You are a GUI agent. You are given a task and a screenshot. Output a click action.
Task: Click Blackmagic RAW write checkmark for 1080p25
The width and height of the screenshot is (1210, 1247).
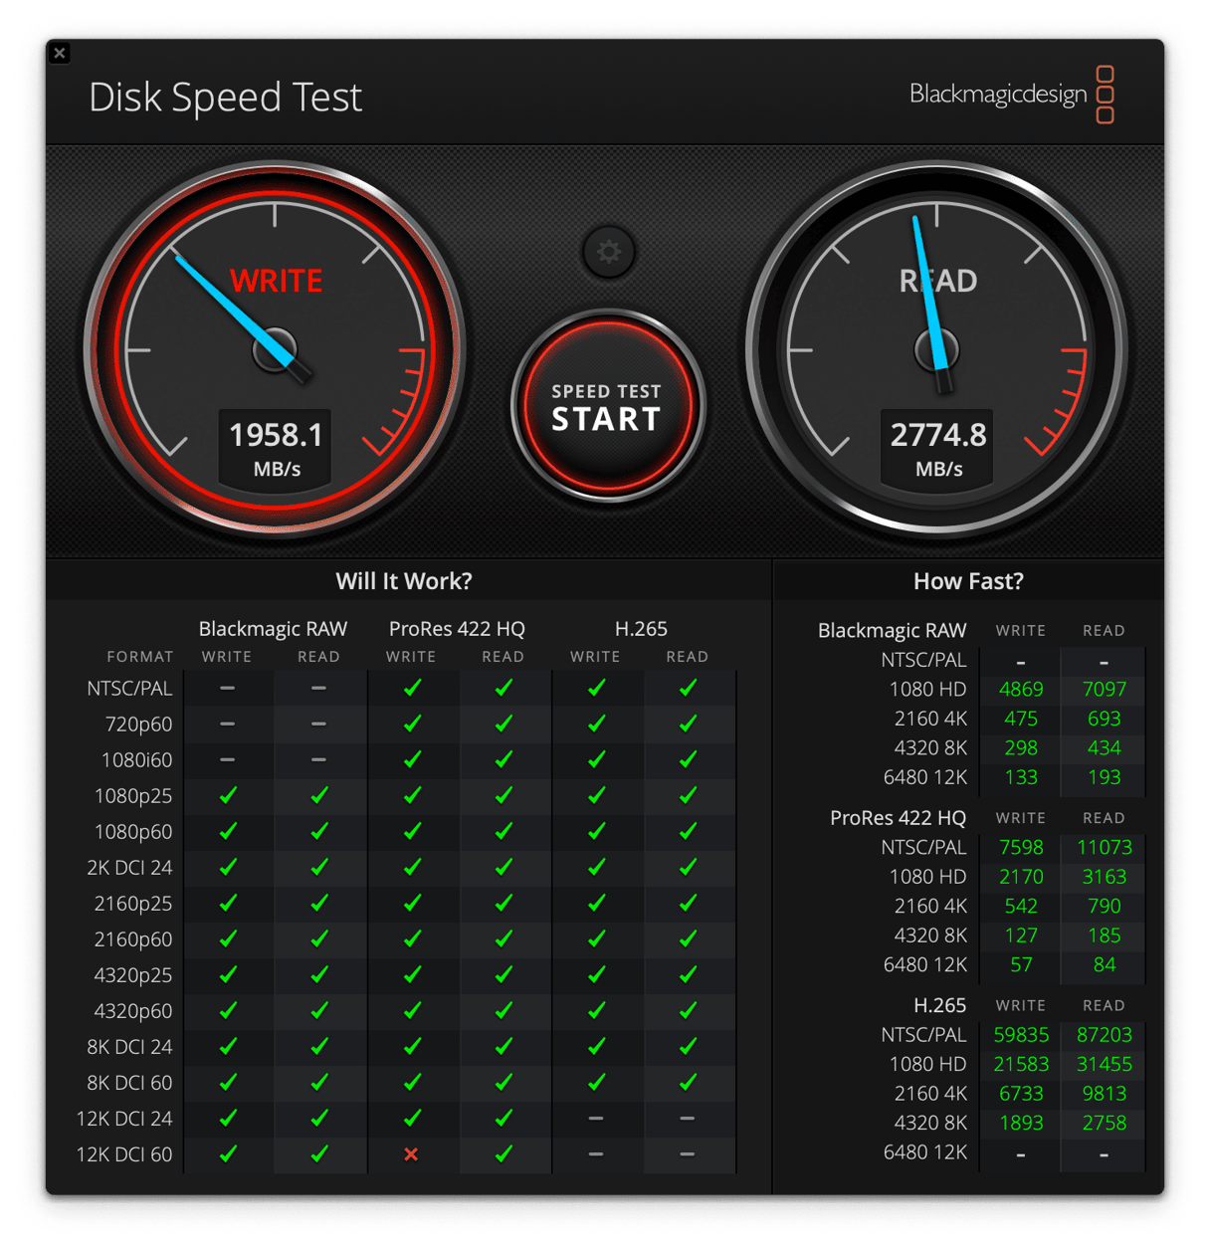point(228,795)
